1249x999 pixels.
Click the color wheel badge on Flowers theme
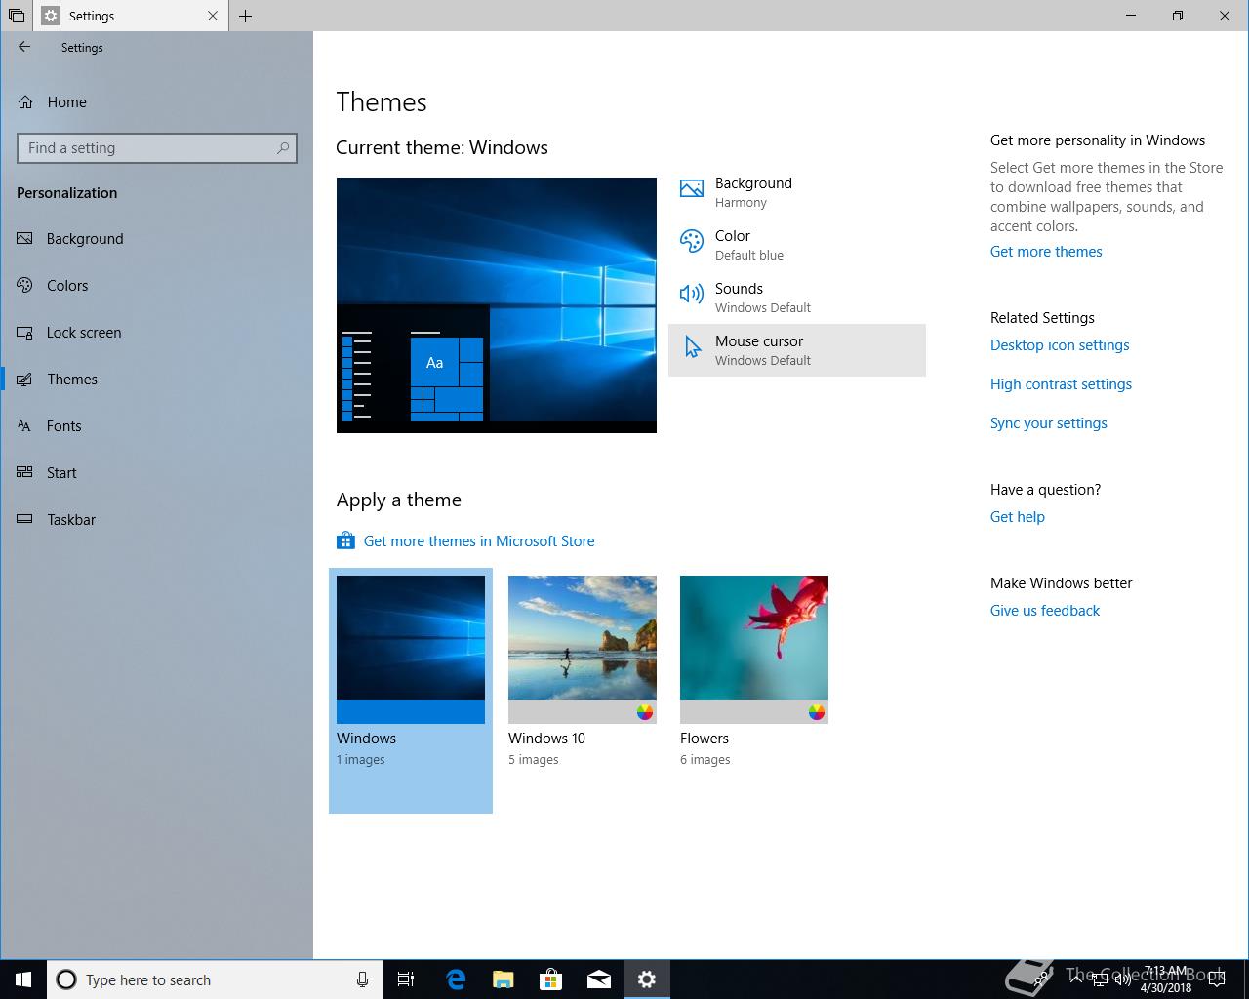click(817, 712)
